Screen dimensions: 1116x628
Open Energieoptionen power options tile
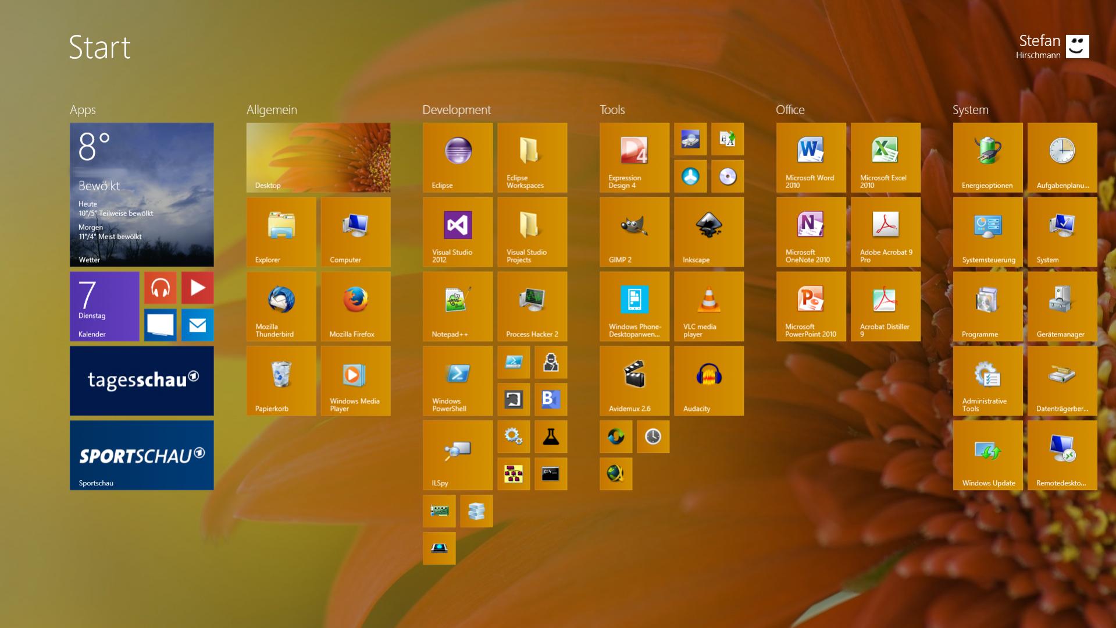[989, 157]
